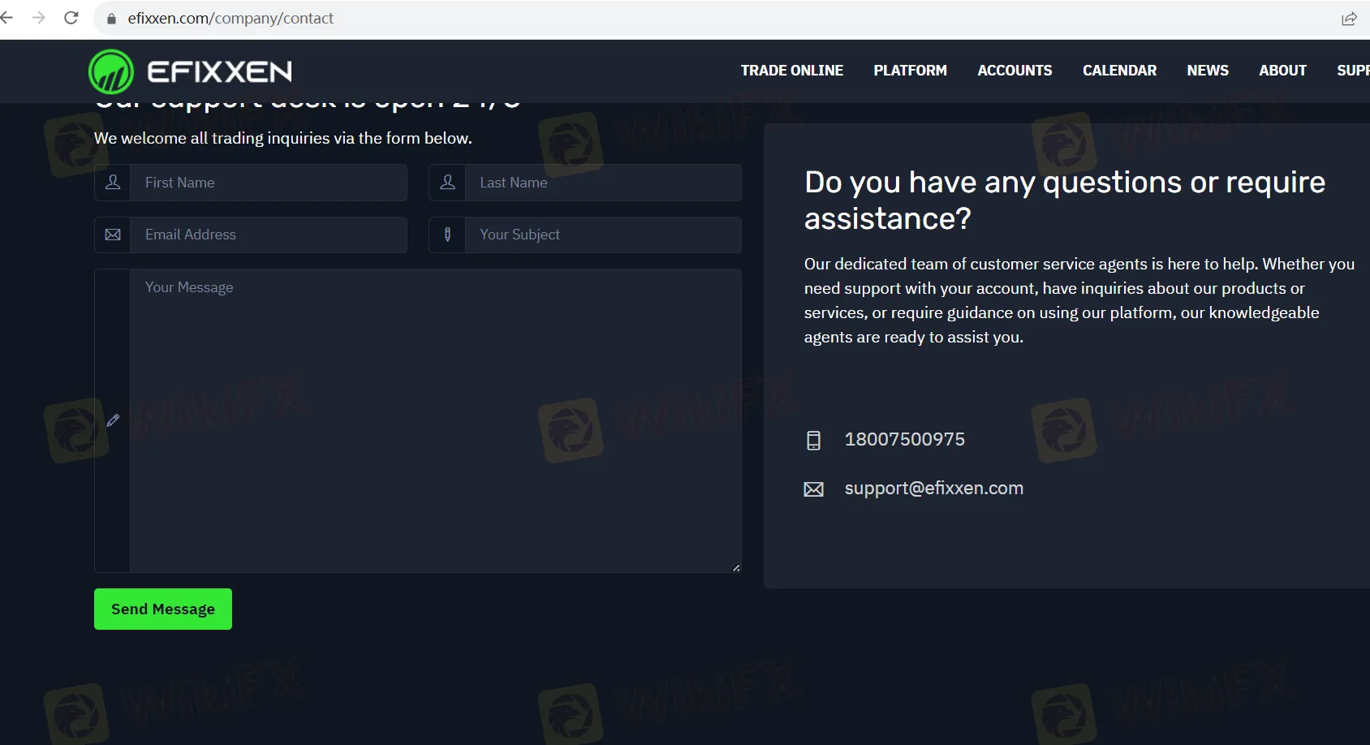Grab the message box resize handle
The image size is (1370, 745).
coord(736,567)
